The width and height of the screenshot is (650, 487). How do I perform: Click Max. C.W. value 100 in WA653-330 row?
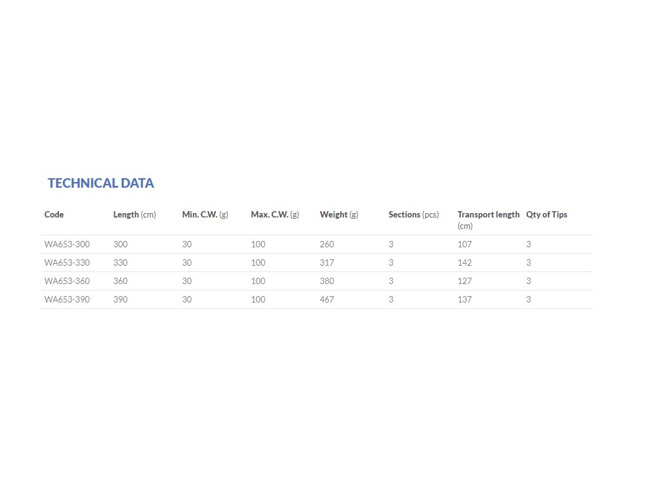[x=258, y=263]
